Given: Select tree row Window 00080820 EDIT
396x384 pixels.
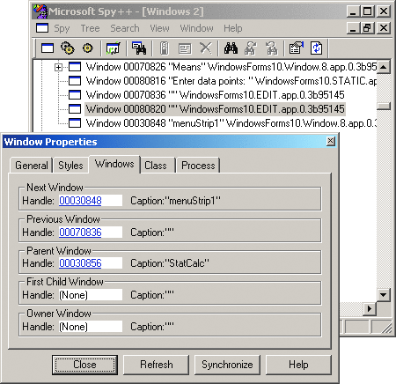Looking at the screenshot, I should pyautogui.click(x=216, y=109).
